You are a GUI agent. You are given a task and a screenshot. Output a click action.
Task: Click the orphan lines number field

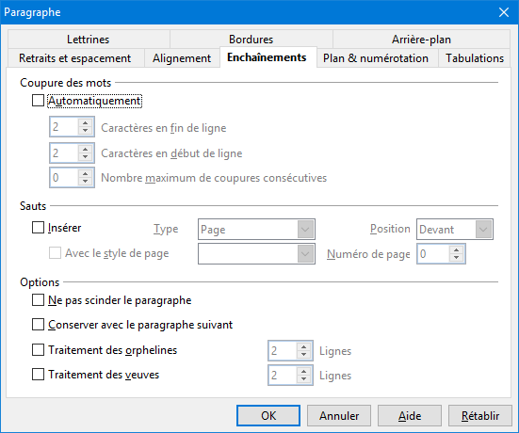pos(283,350)
